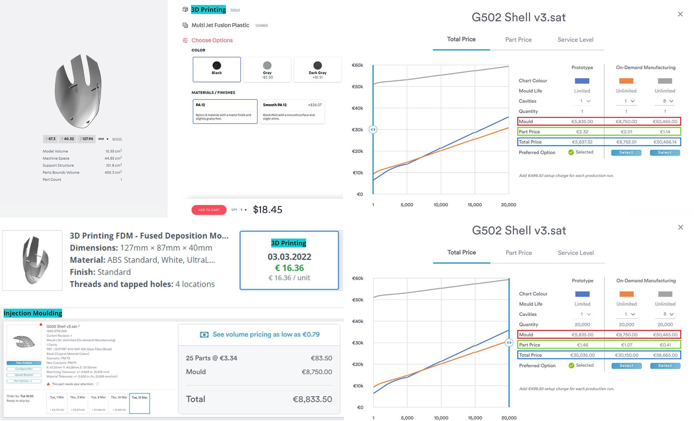Click gray chart colour swatch in quantity-20,000 panel
694x421 pixels.
coord(665,294)
